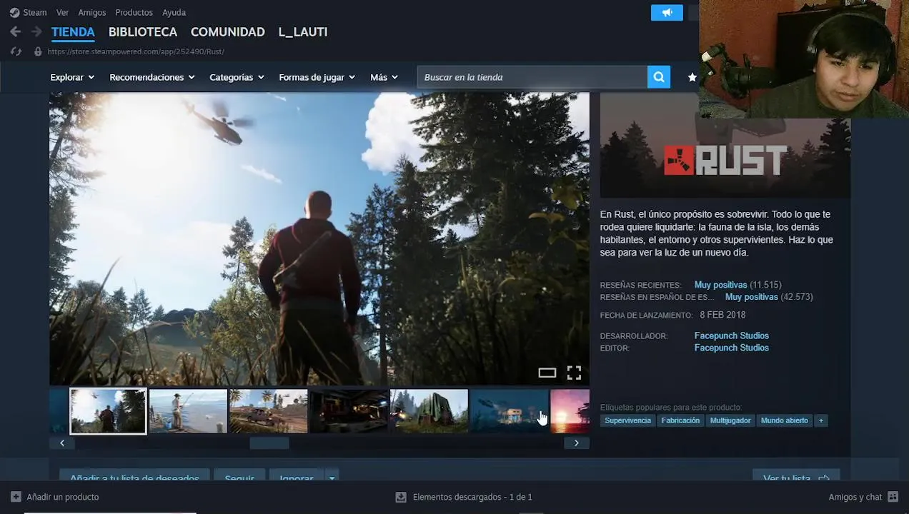Click the downloads icon in the bottom bar
The height and width of the screenshot is (514, 909).
pos(401,497)
